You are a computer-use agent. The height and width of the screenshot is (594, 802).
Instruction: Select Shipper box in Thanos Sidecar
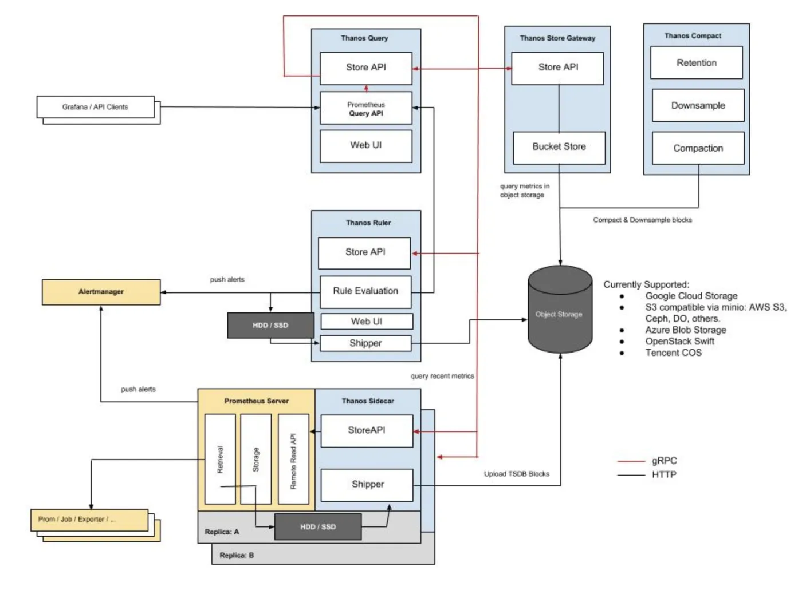(x=367, y=485)
